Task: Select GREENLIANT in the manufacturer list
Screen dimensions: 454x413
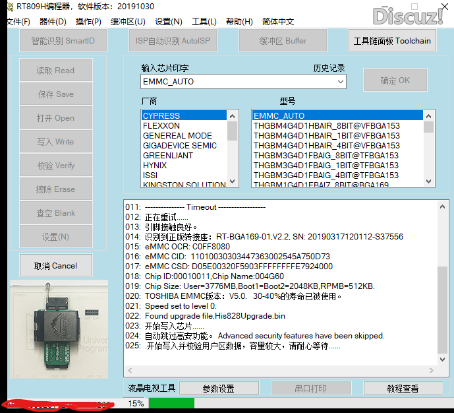Action: pyautogui.click(x=184, y=155)
